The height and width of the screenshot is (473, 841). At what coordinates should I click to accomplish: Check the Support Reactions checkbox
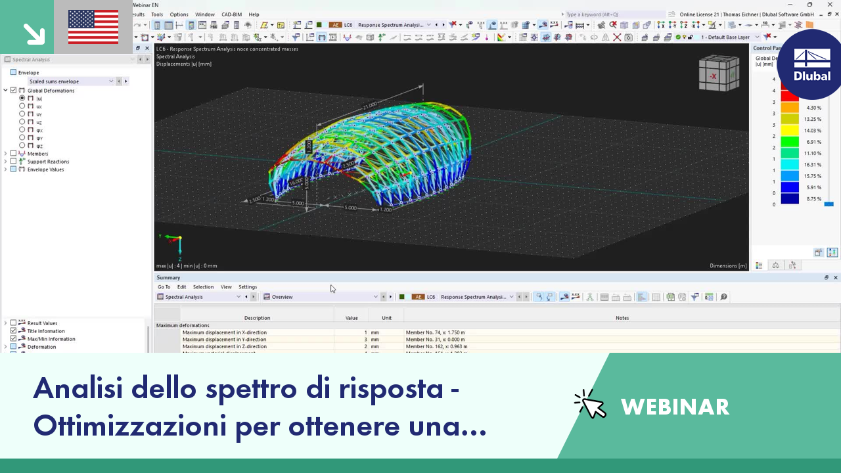[13, 161]
